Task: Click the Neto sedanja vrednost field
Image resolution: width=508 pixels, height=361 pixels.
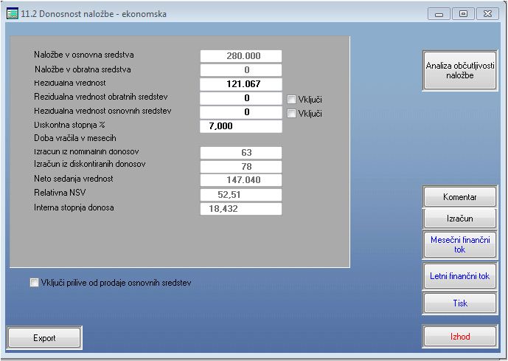Action: pyautogui.click(x=240, y=180)
